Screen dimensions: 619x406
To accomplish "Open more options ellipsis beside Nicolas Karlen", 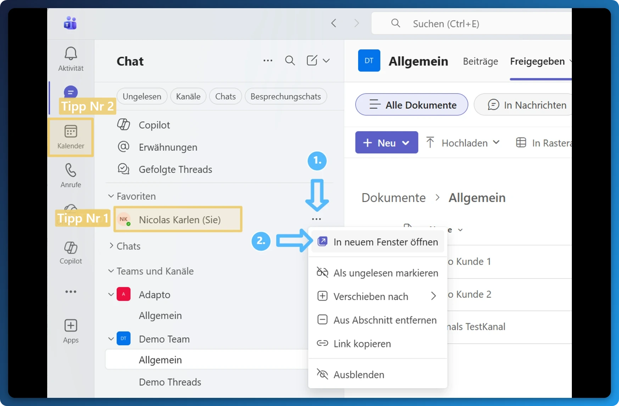I will (317, 219).
